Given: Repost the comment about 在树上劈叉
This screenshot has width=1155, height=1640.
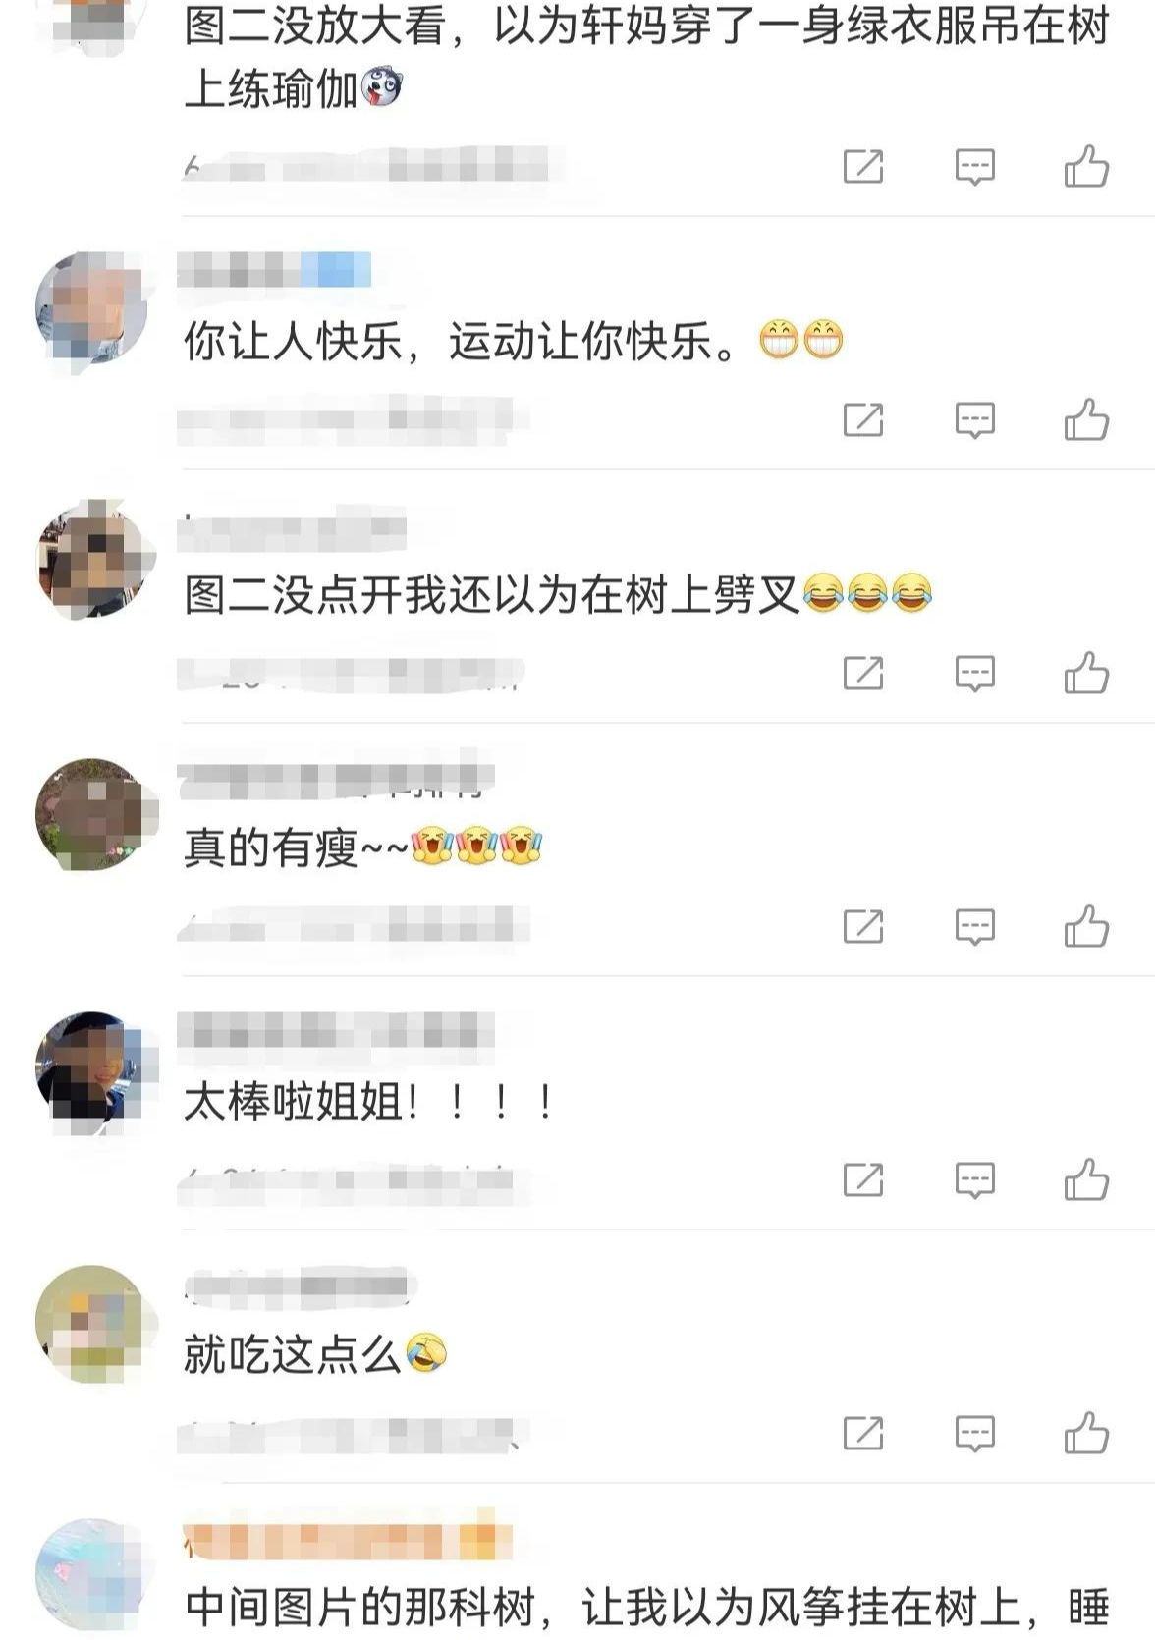Looking at the screenshot, I should coord(863,674).
